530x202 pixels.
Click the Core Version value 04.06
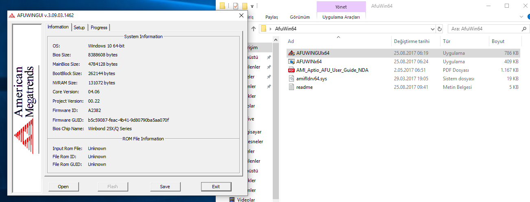(x=94, y=92)
